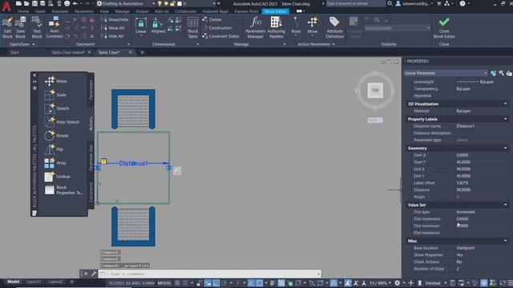The width and height of the screenshot is (513, 288).
Task: Click the keyword search box in title bar
Action: (x=356, y=3)
